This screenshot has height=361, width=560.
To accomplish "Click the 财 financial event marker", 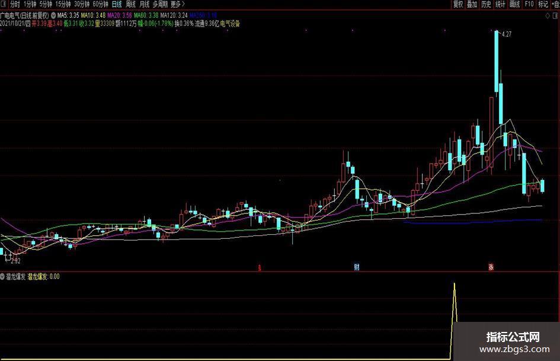I will pos(356,267).
